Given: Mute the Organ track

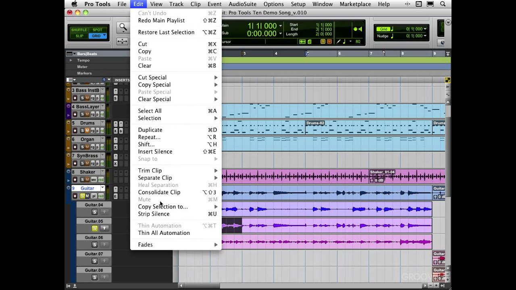Looking at the screenshot, I should click(87, 147).
